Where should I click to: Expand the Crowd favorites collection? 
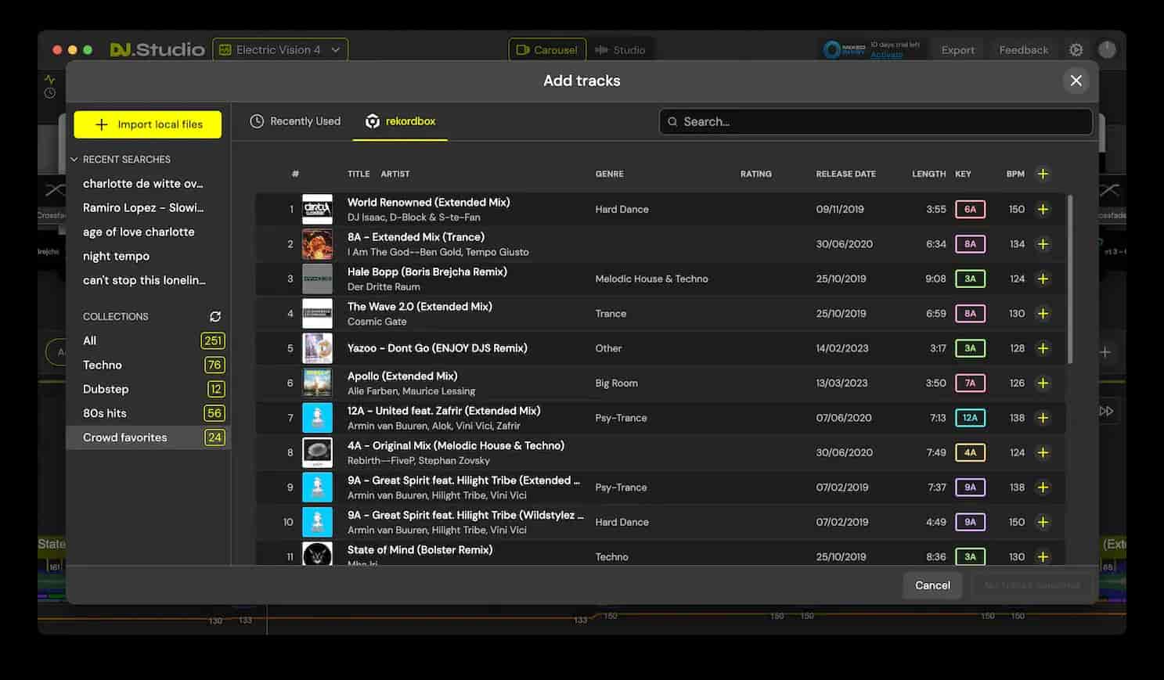pyautogui.click(x=124, y=437)
